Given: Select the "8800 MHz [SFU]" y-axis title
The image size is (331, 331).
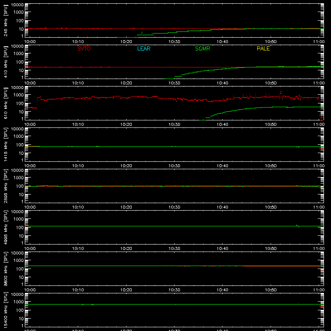Looking at the screenshot, I should pos(6,269).
